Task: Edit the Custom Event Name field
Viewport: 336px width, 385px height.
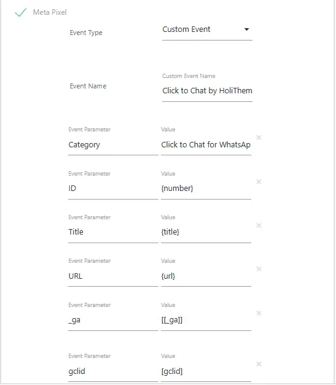Action: (x=207, y=91)
